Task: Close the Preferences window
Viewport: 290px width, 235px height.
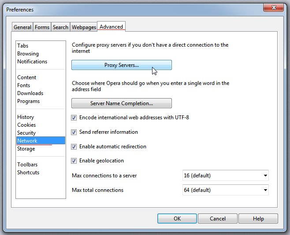Action: [274, 7]
